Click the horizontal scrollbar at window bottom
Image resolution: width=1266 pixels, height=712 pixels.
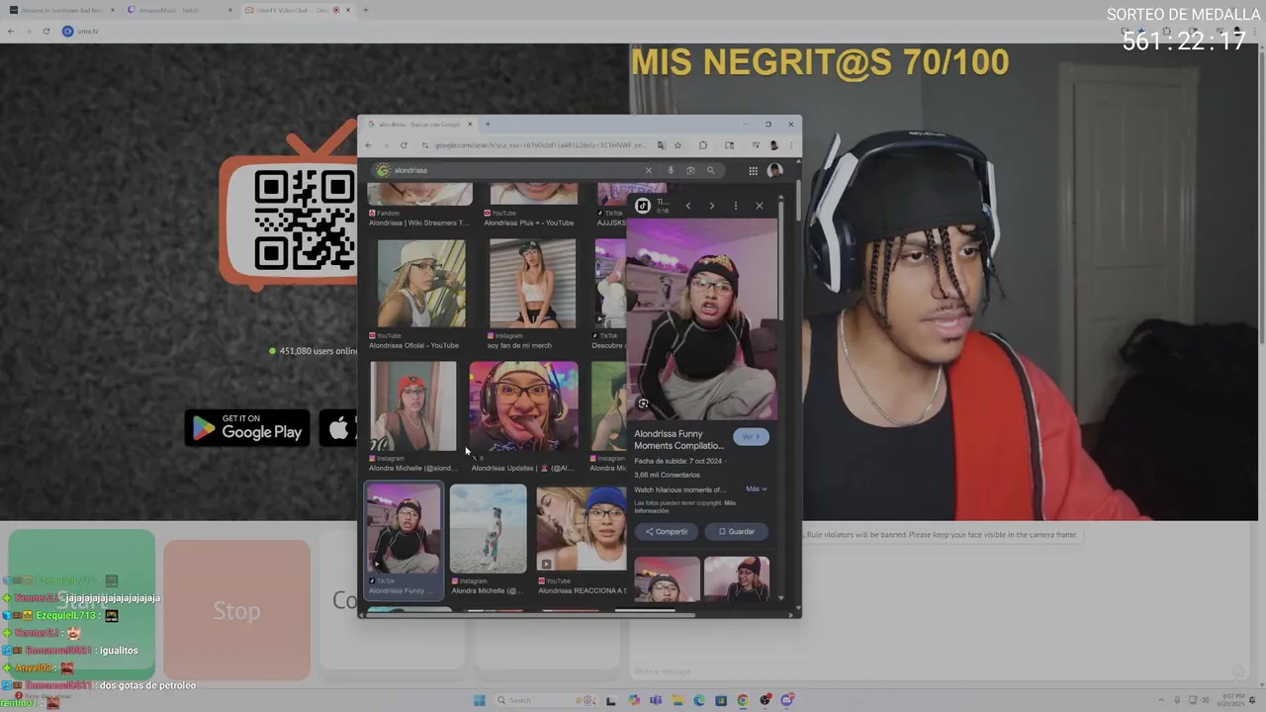click(x=531, y=614)
